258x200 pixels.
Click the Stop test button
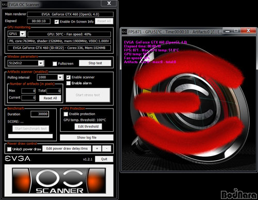point(95,63)
